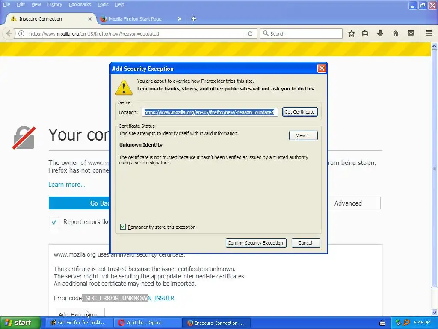438x329 pixels.
Task: Open the View menu
Action: coord(36,4)
